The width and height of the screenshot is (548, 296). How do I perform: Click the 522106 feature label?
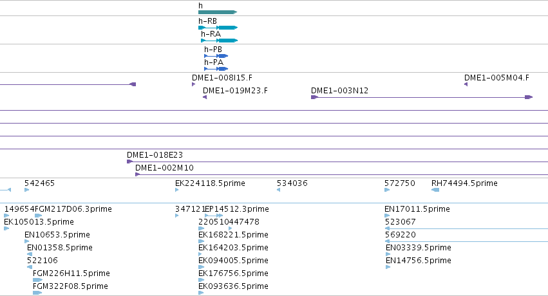point(43,261)
